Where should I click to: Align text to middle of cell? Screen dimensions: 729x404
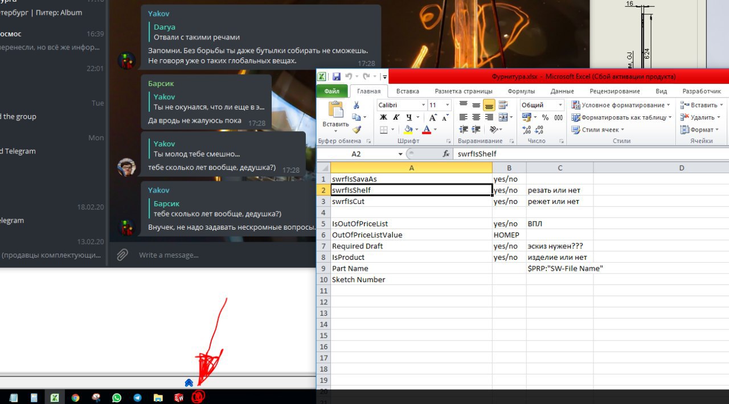(476, 105)
